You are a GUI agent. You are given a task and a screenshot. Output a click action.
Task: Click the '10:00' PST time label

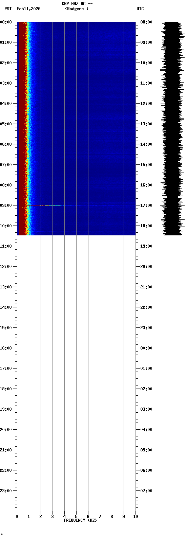click(x=6, y=226)
